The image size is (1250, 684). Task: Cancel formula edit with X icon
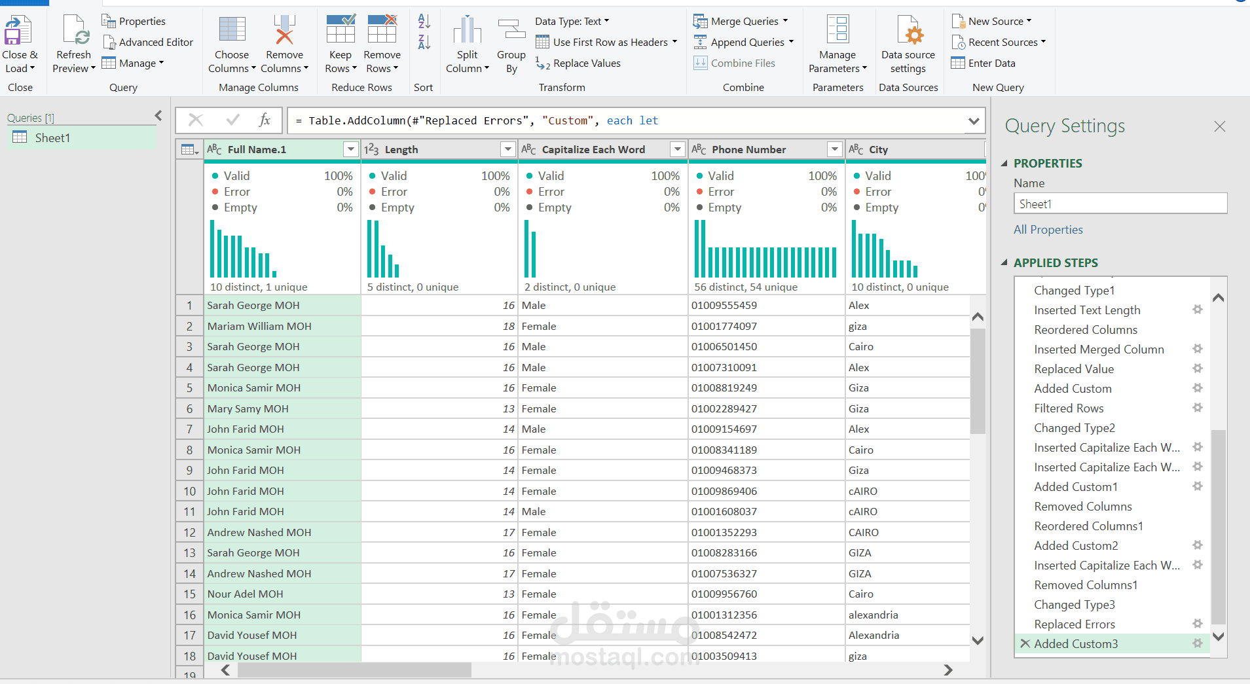point(195,120)
